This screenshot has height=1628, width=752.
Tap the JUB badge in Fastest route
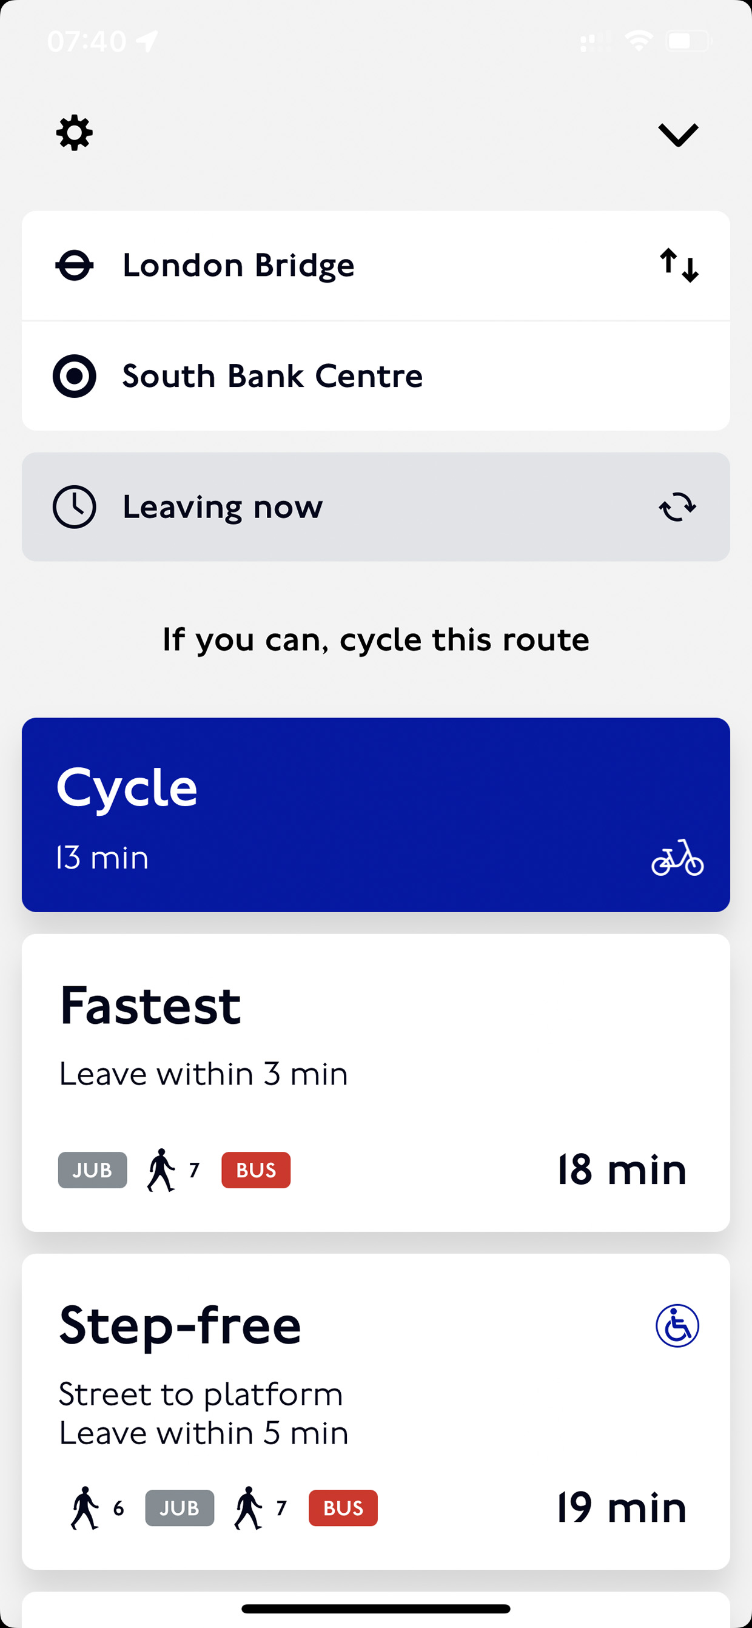pyautogui.click(x=92, y=1171)
